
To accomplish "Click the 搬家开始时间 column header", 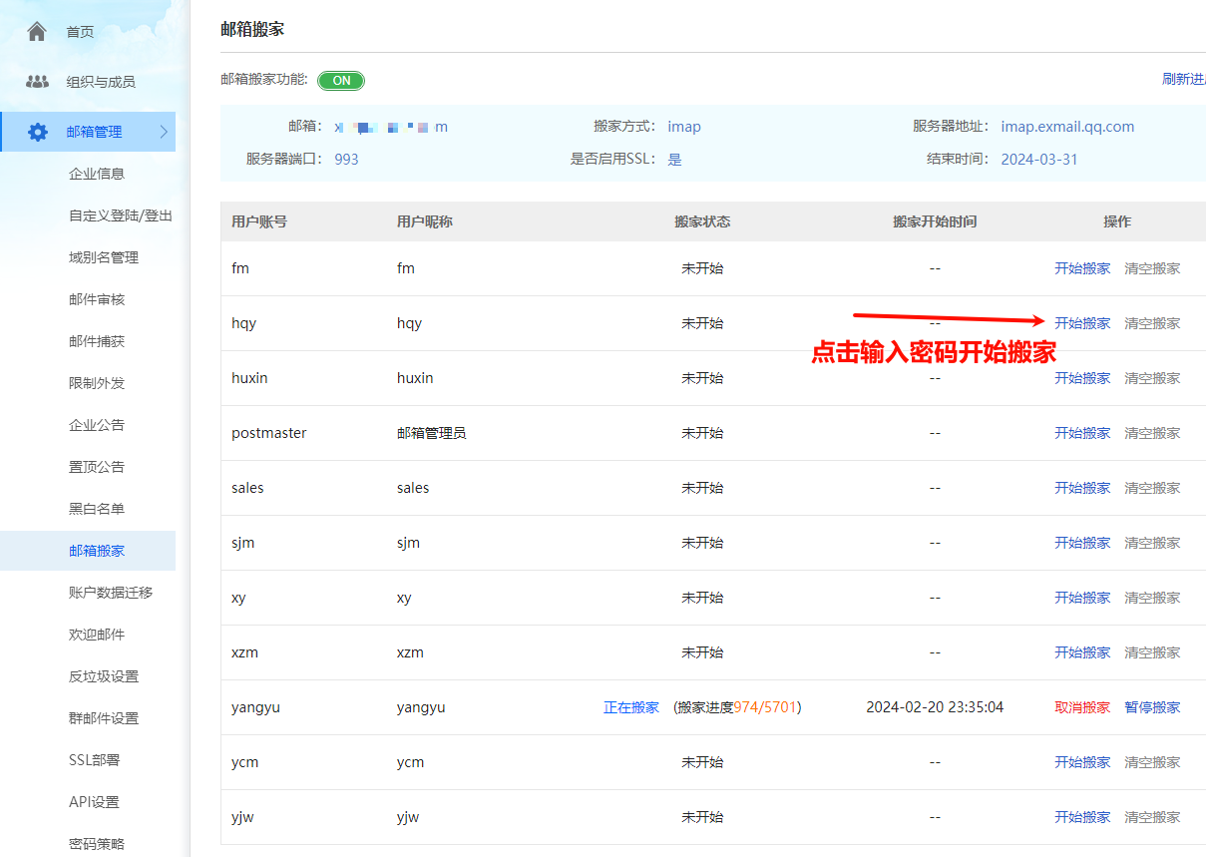I will pyautogui.click(x=935, y=221).
